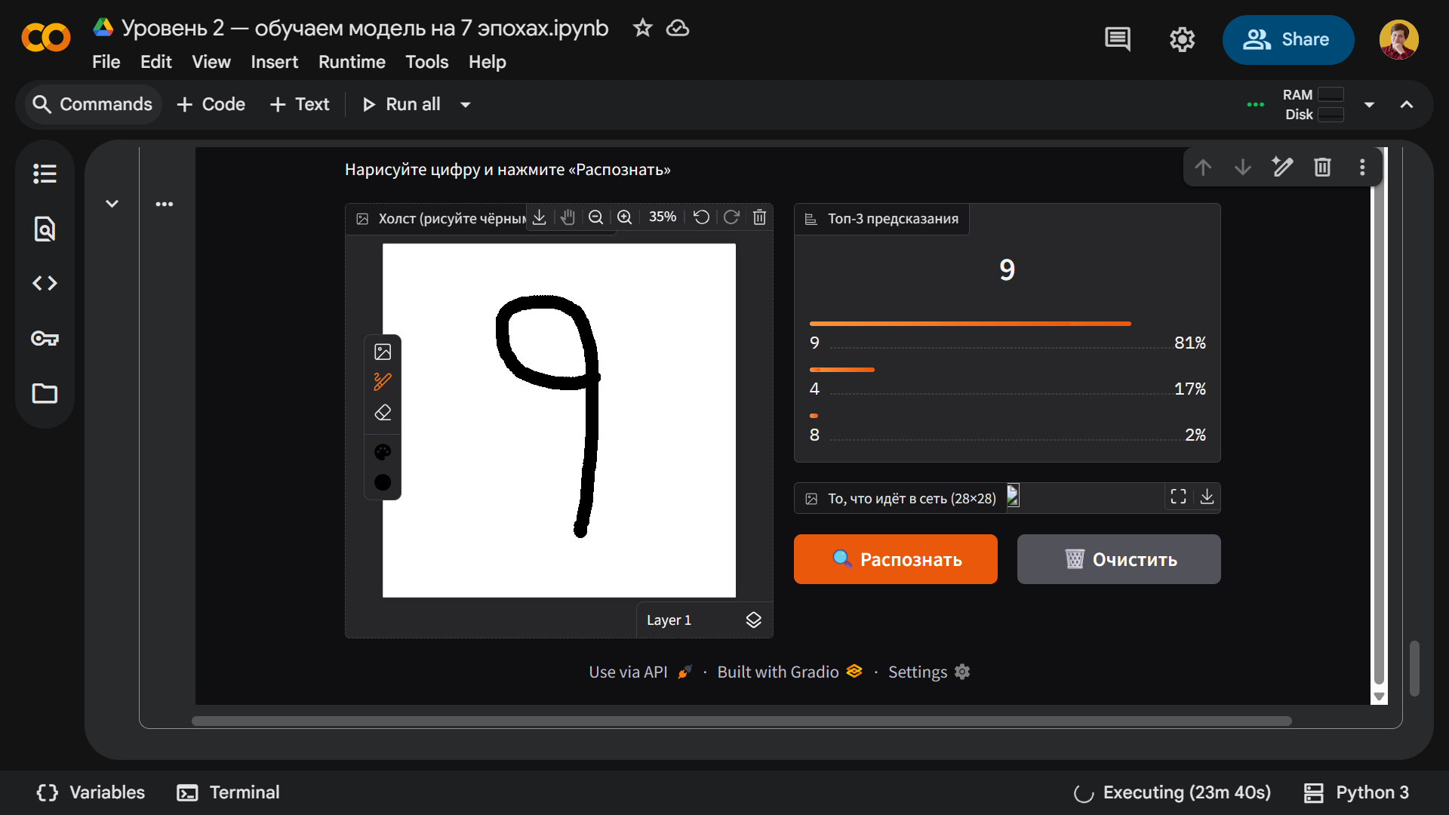The image size is (1449, 815).
Task: Download the 28×28 network input image
Action: [1207, 497]
